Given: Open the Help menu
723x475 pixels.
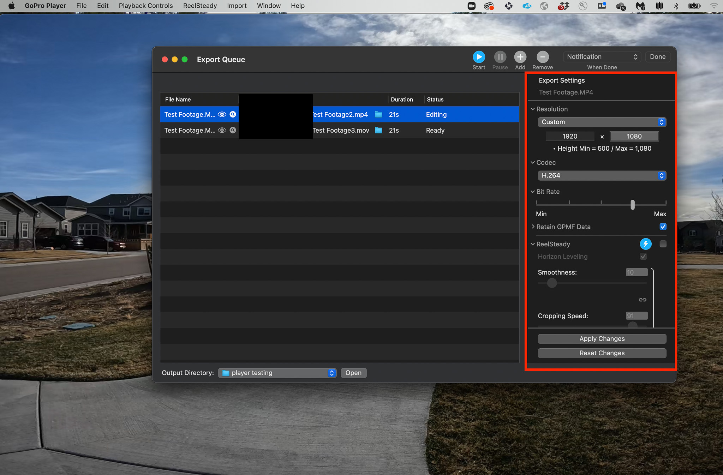Looking at the screenshot, I should 298,6.
